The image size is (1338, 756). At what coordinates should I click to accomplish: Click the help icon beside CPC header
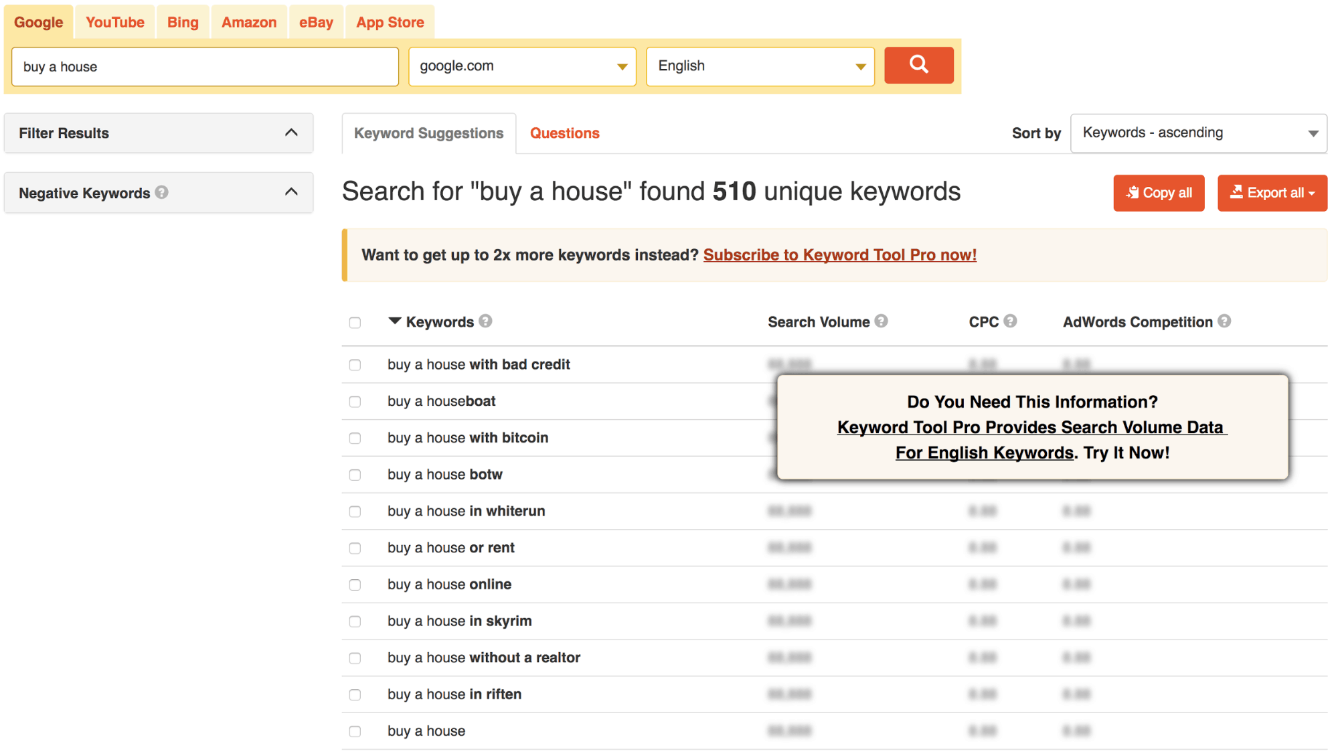click(1010, 321)
